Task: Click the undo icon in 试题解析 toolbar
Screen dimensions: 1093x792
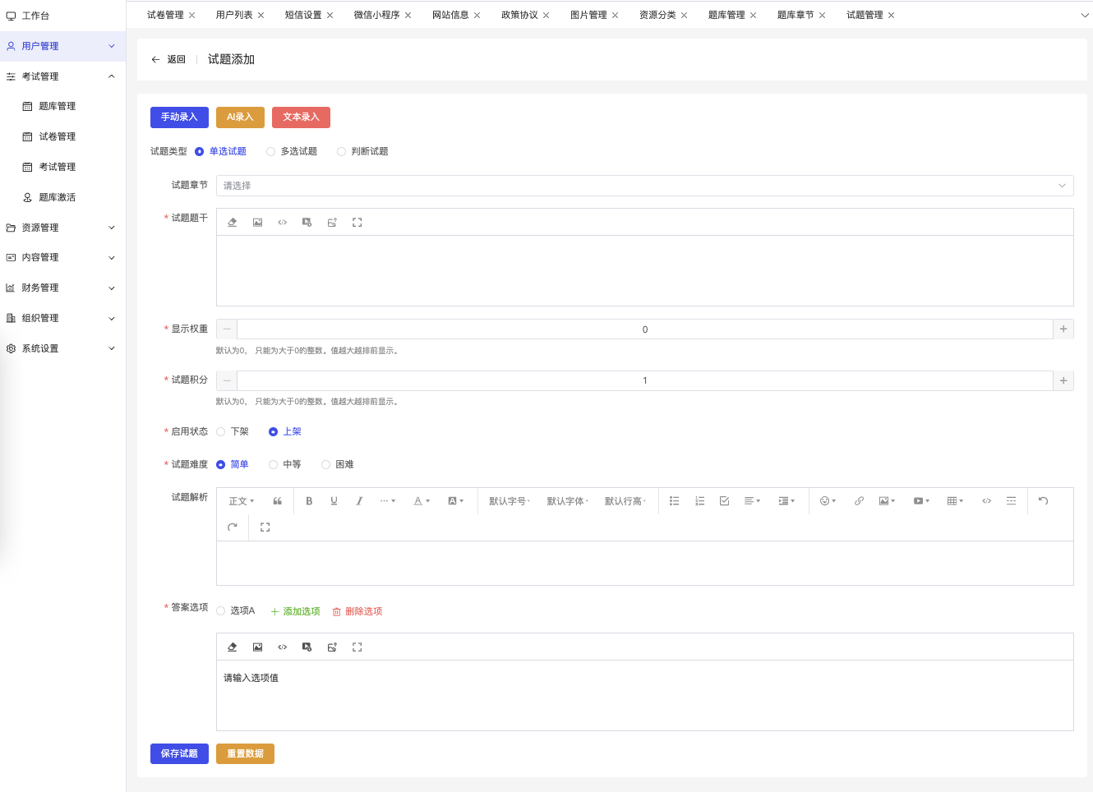Action: (x=1043, y=501)
